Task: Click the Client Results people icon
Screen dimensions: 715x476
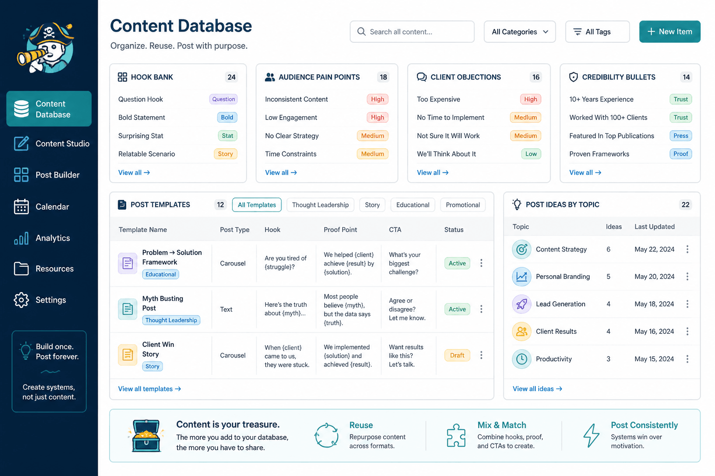Action: [522, 331]
